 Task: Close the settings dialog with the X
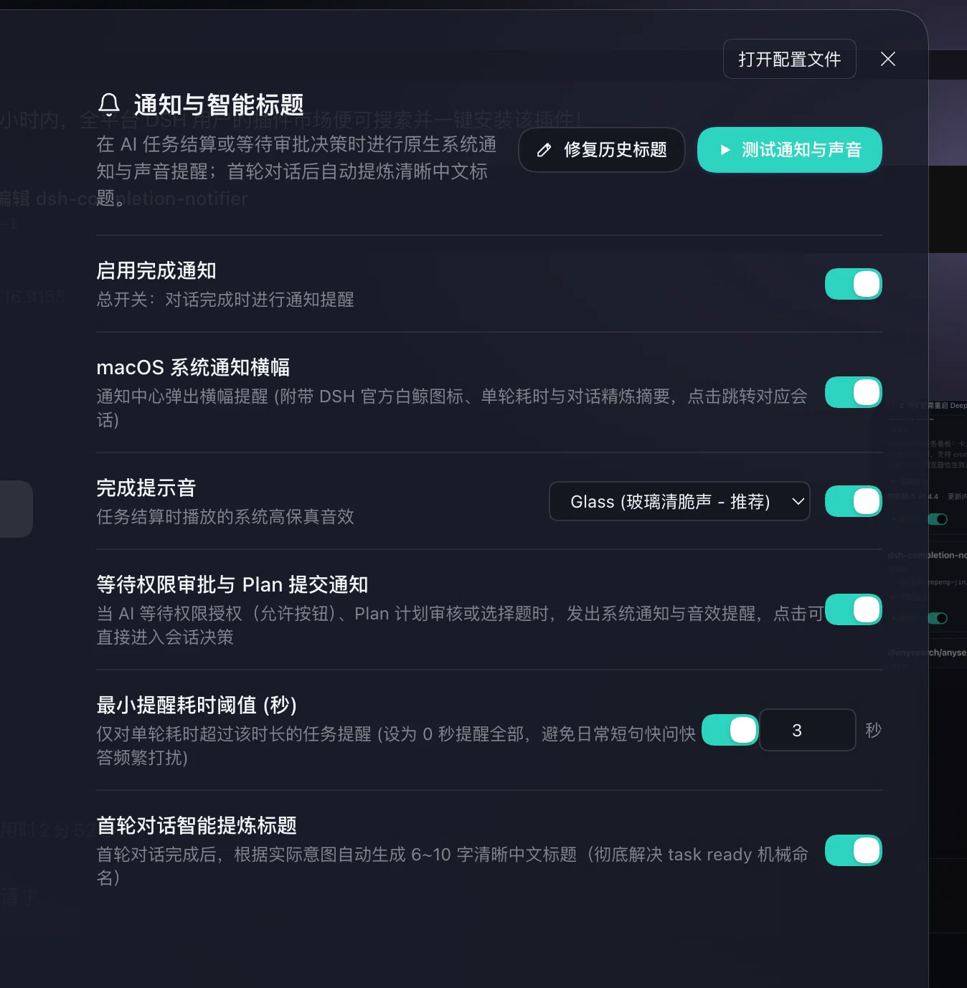[x=888, y=59]
